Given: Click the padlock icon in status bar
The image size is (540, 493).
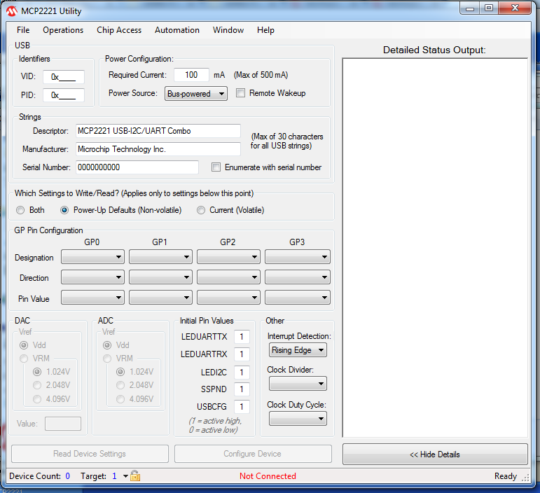Looking at the screenshot, I should [135, 475].
